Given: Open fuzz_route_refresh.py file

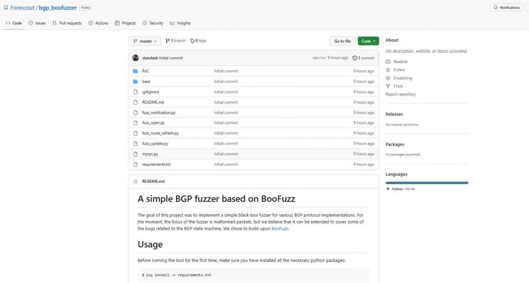Looking at the screenshot, I should [x=160, y=133].
